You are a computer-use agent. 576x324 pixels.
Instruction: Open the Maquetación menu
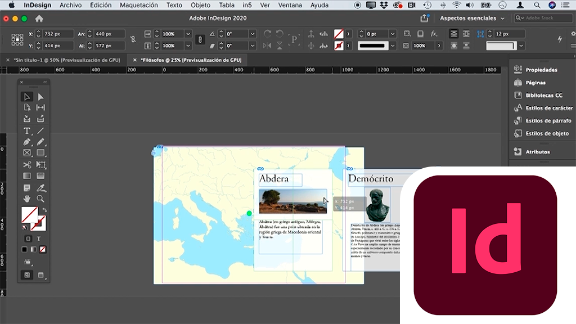click(x=139, y=5)
